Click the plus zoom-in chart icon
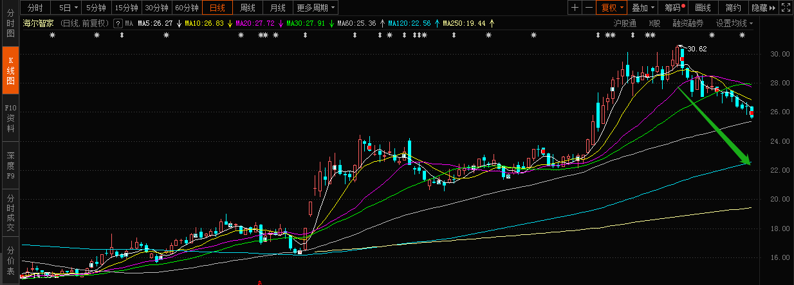794x285 pixels. 575,8
